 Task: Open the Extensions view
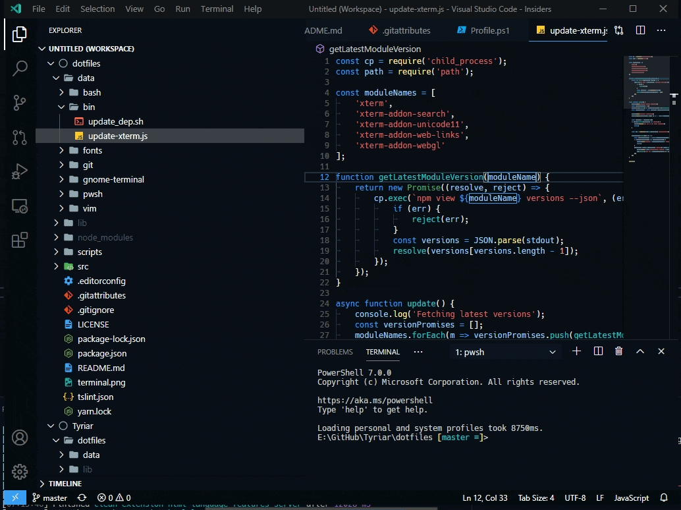(19, 240)
